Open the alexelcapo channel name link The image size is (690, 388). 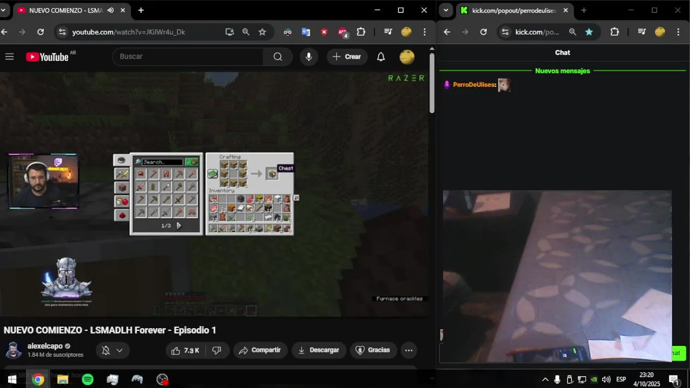pyautogui.click(x=45, y=346)
